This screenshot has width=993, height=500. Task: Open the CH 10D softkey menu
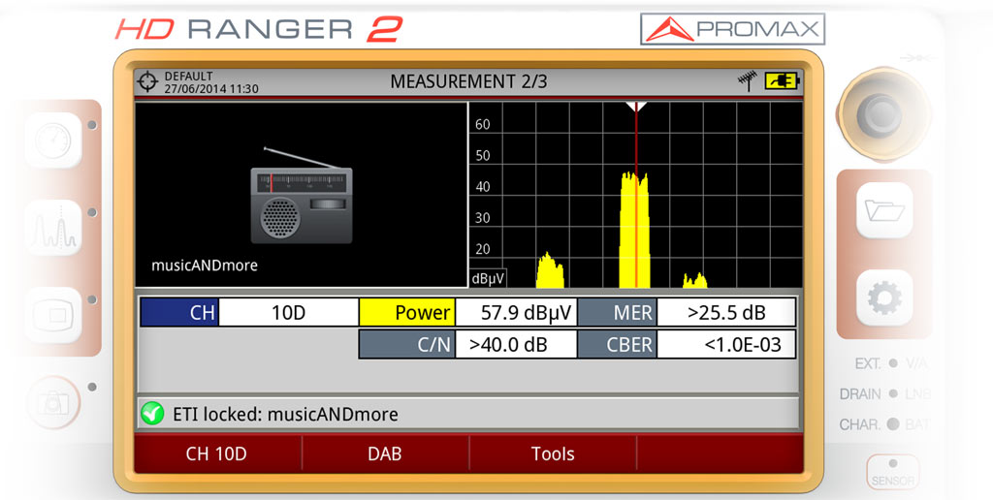point(216,453)
